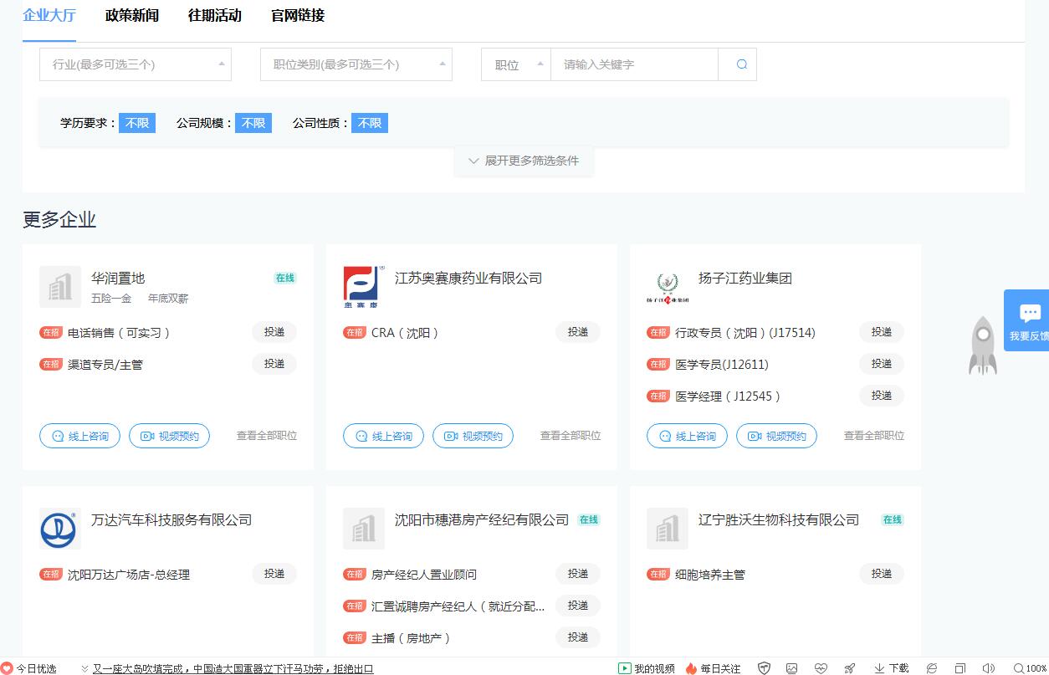Open the 行业 industry dropdown
The width and height of the screenshot is (1049, 675).
point(136,64)
